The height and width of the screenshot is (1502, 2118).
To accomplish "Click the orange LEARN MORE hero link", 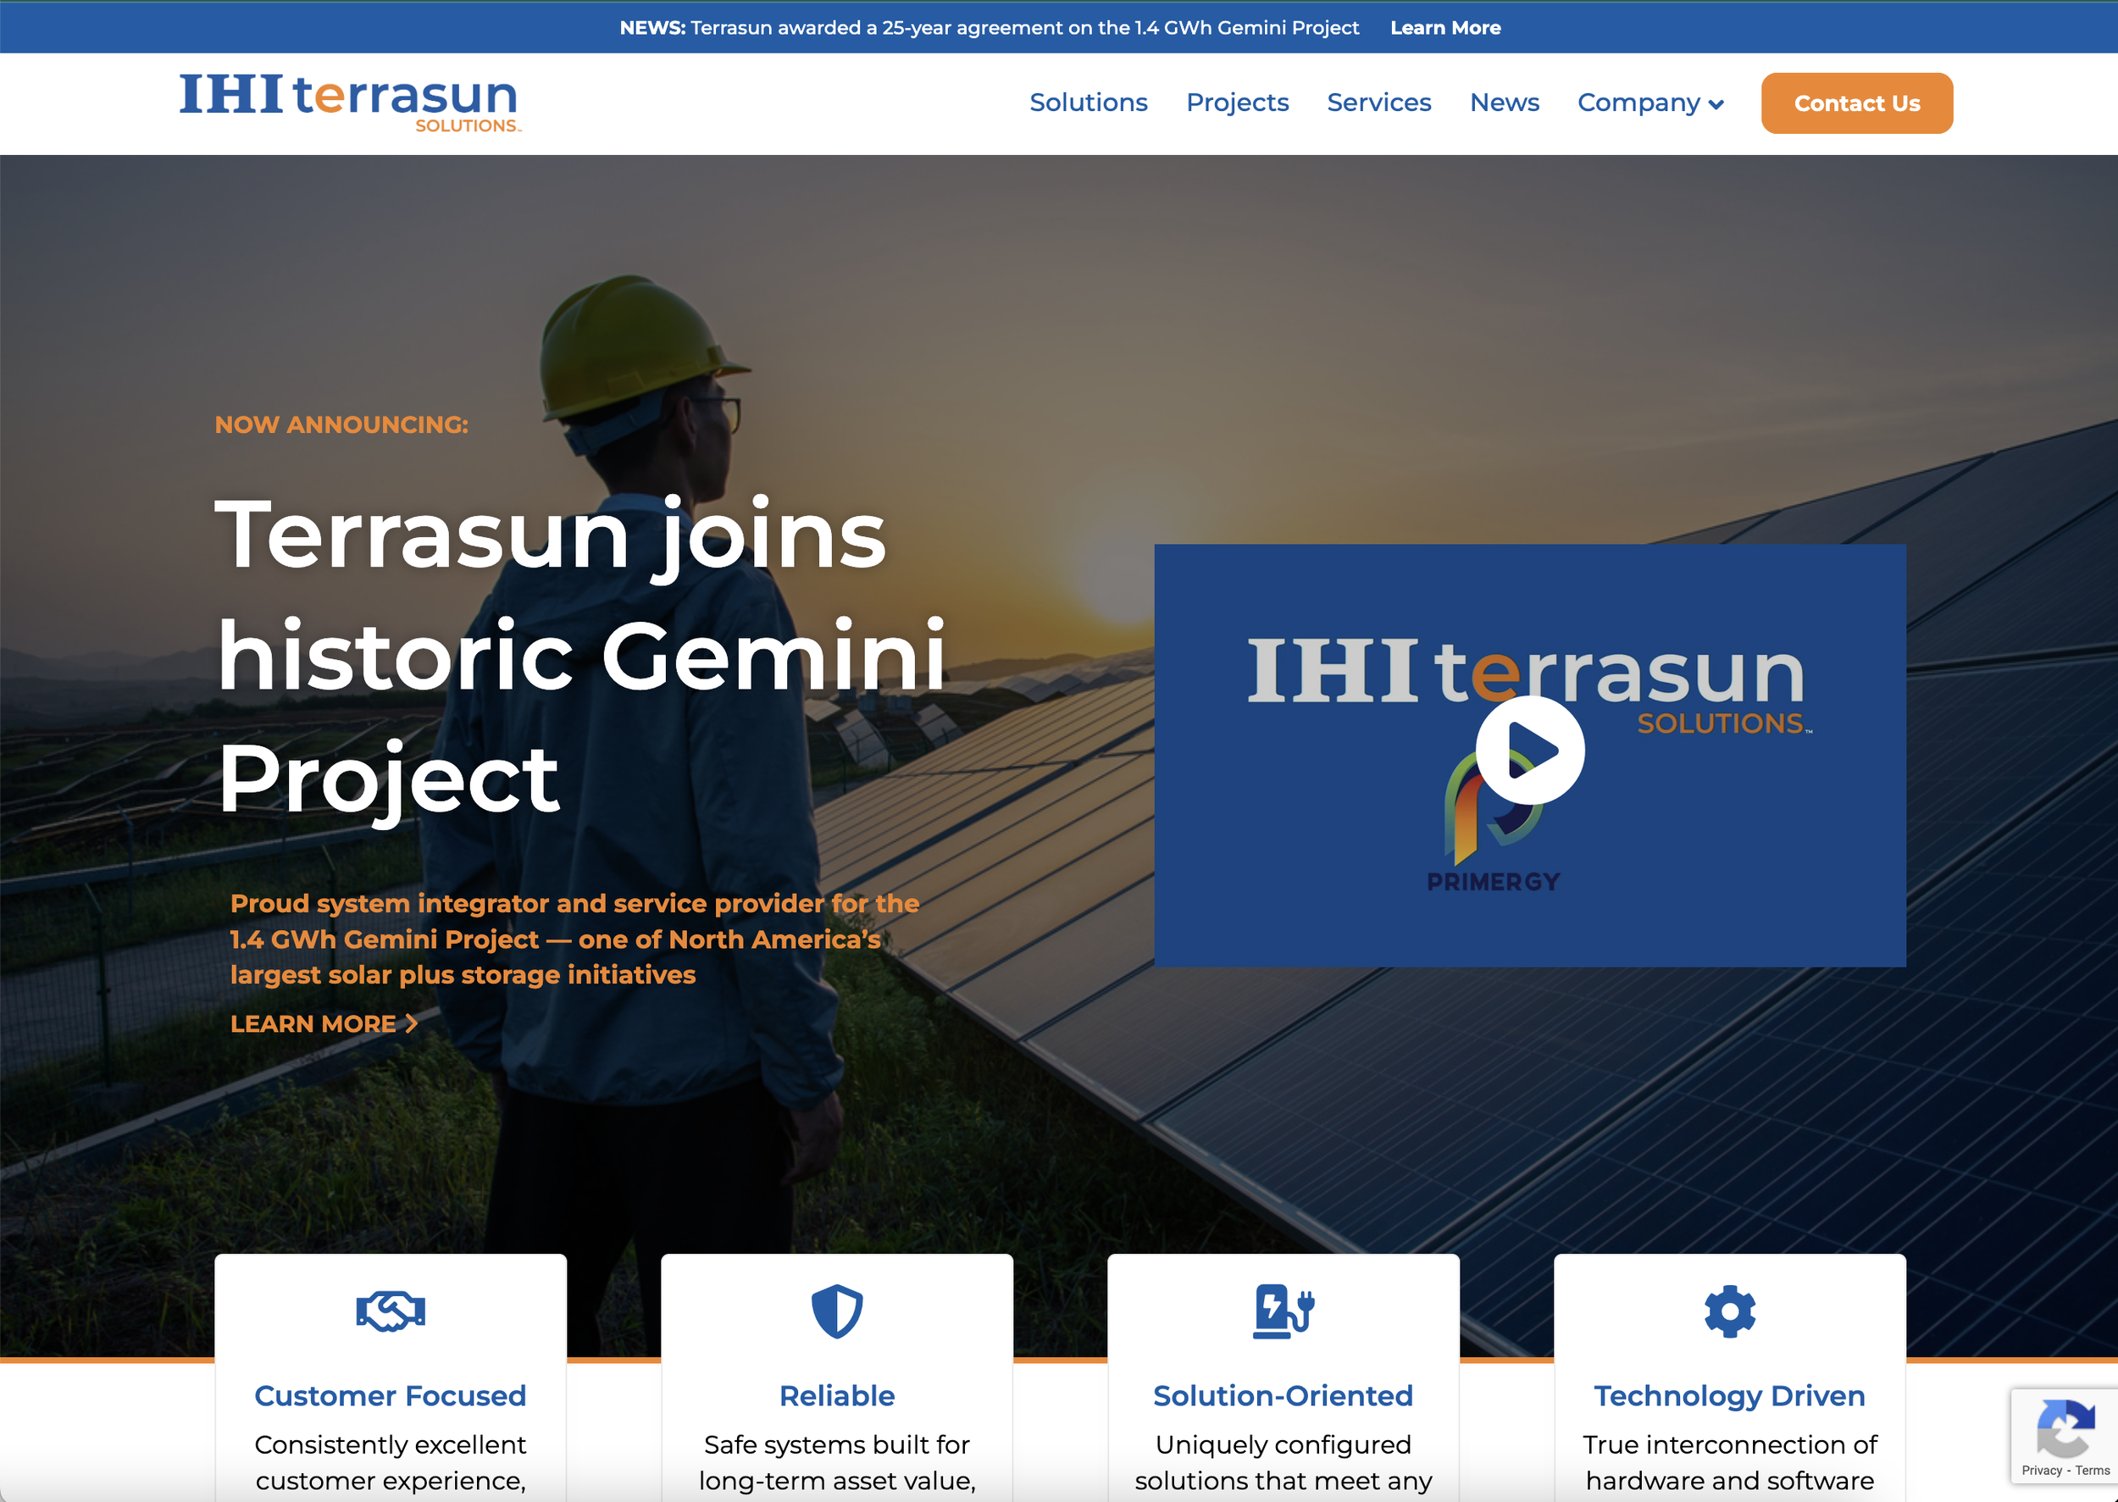I will pos(313,1023).
